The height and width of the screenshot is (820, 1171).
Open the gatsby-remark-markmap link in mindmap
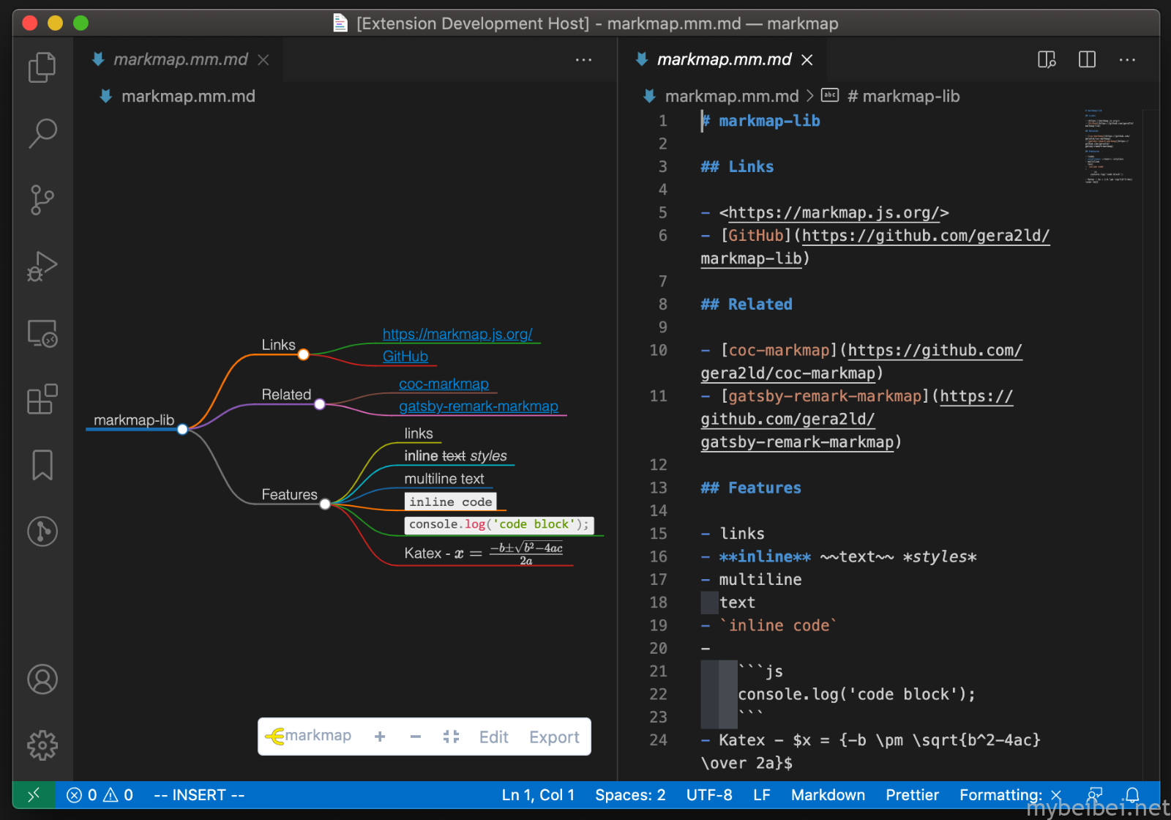479,406
